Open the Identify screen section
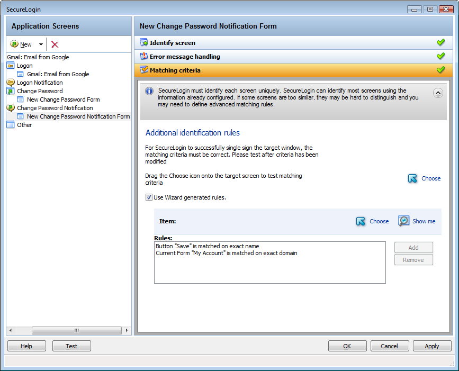 pos(293,43)
